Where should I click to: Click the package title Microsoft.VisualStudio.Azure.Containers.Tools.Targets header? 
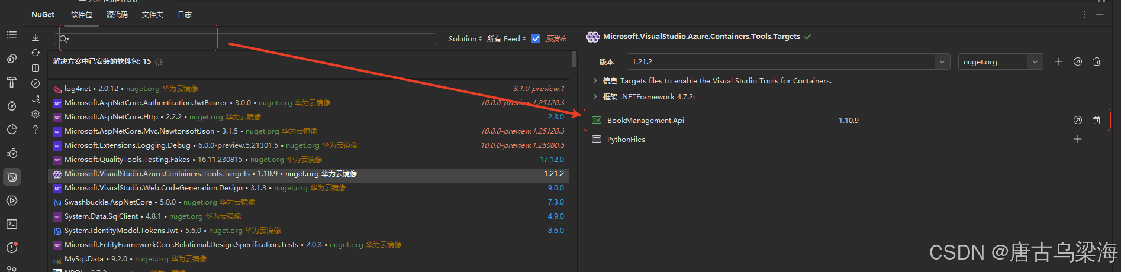[701, 37]
